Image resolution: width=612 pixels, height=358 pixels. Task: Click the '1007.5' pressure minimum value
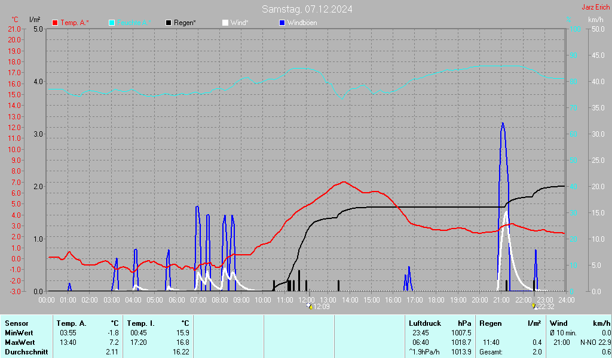461,333
